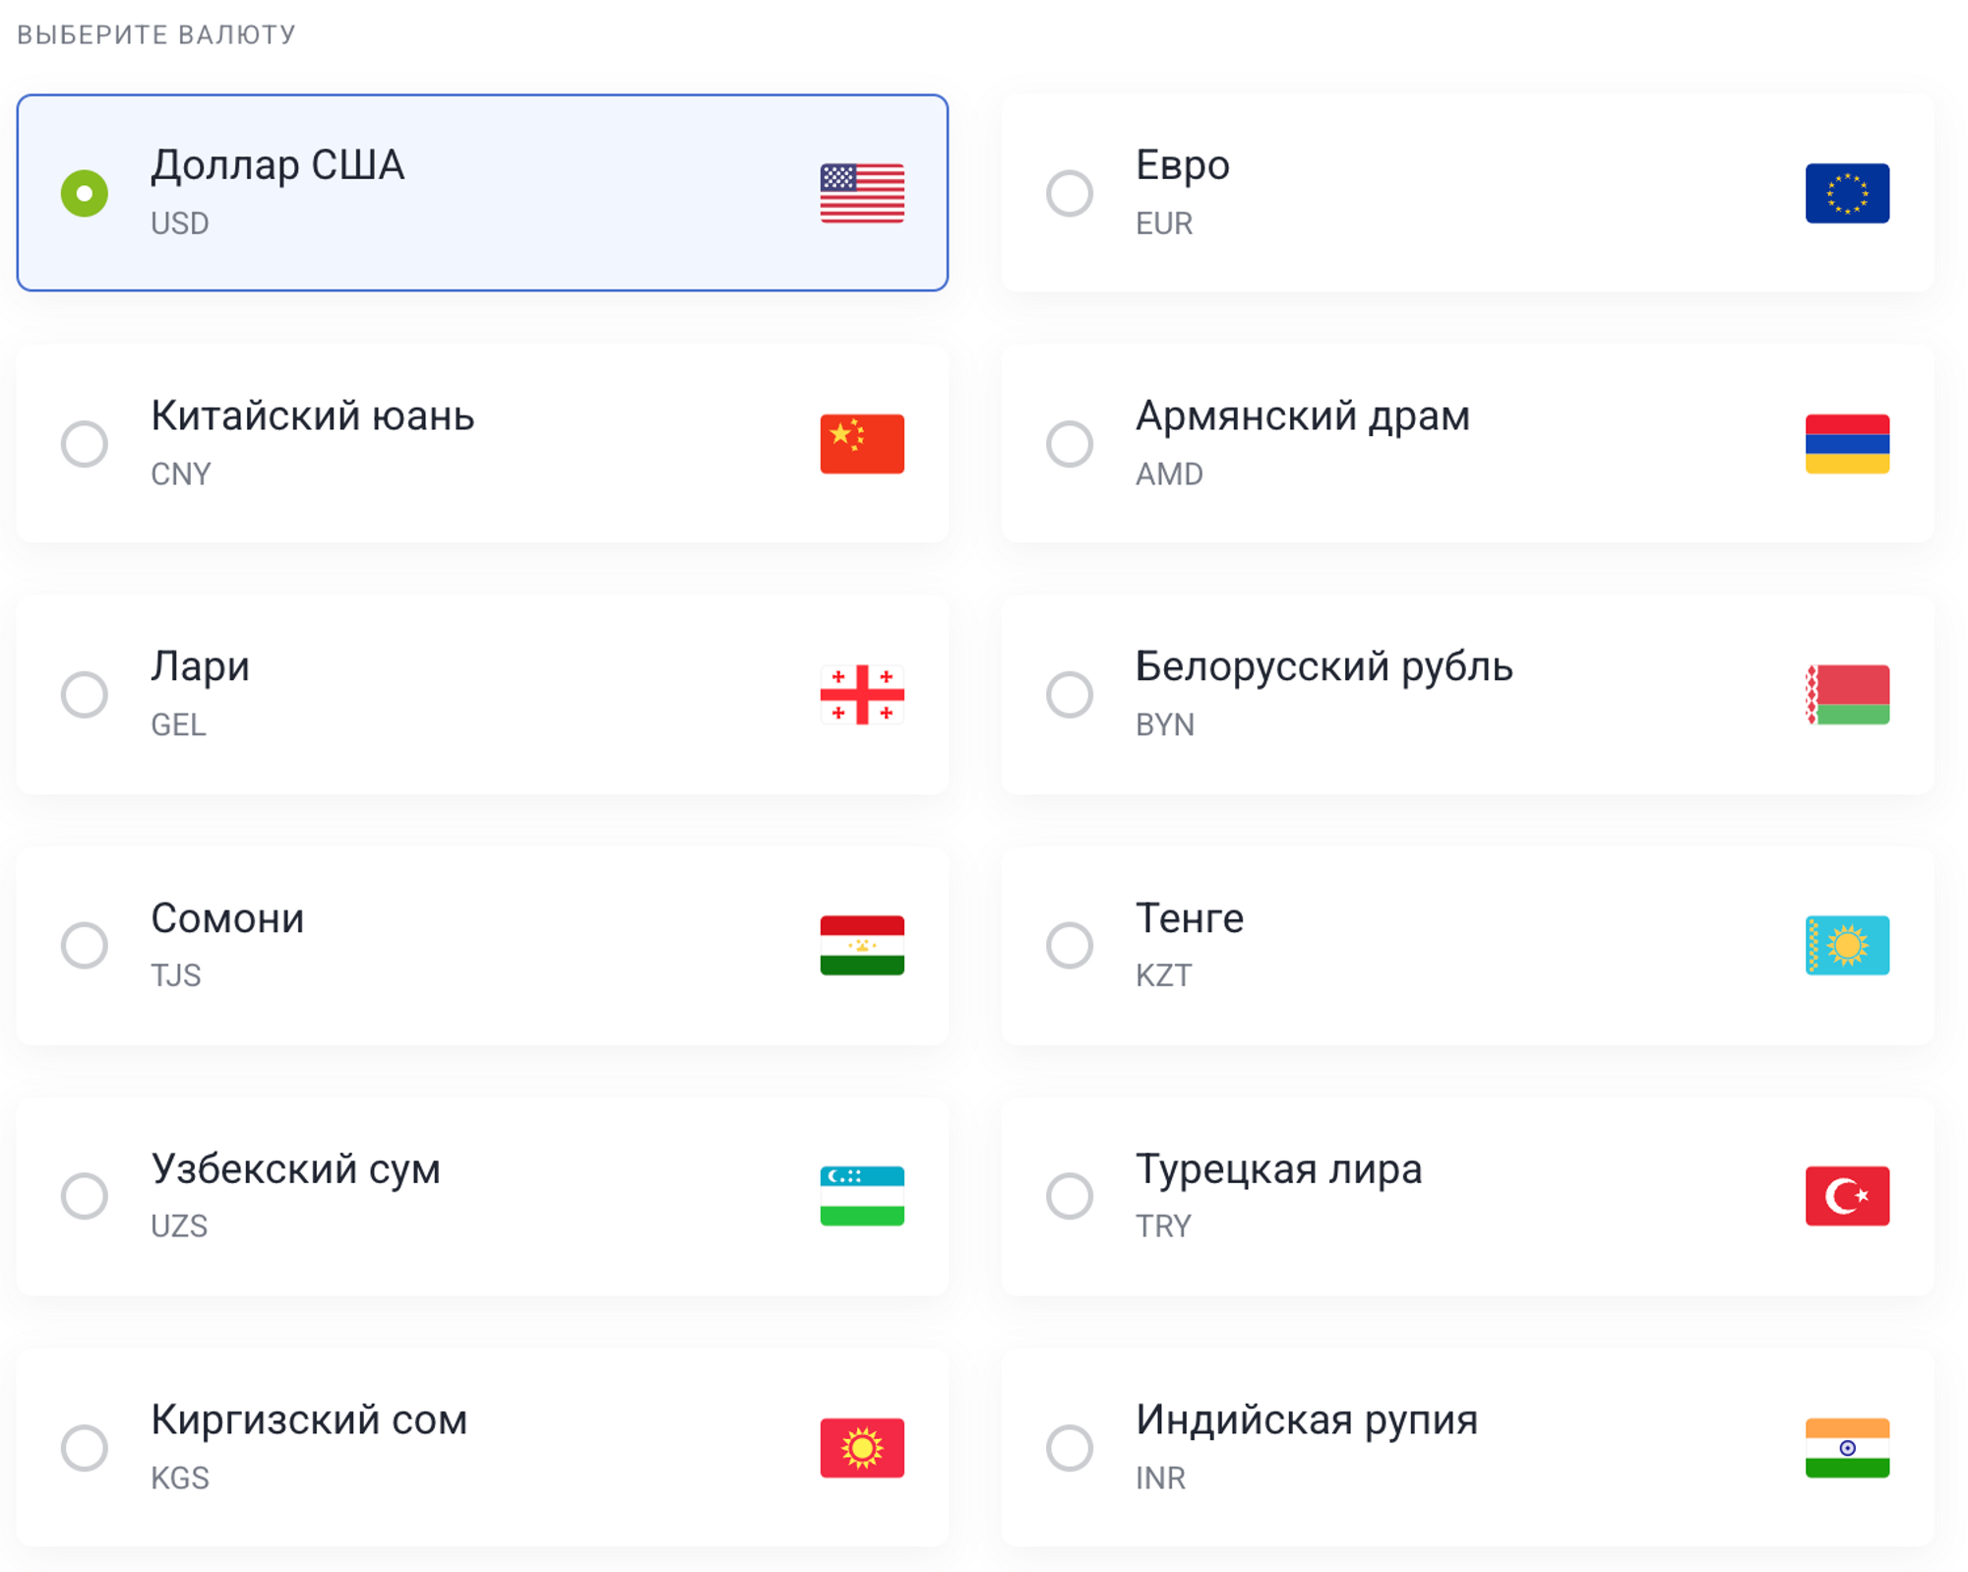
Task: Click the Armenia flag icon
Action: click(x=1846, y=444)
